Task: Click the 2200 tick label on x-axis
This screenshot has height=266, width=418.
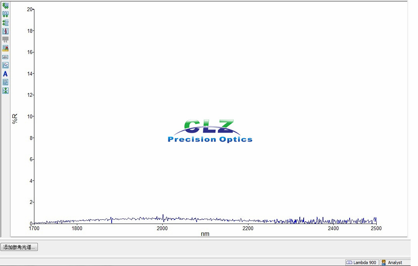Action: click(x=248, y=228)
